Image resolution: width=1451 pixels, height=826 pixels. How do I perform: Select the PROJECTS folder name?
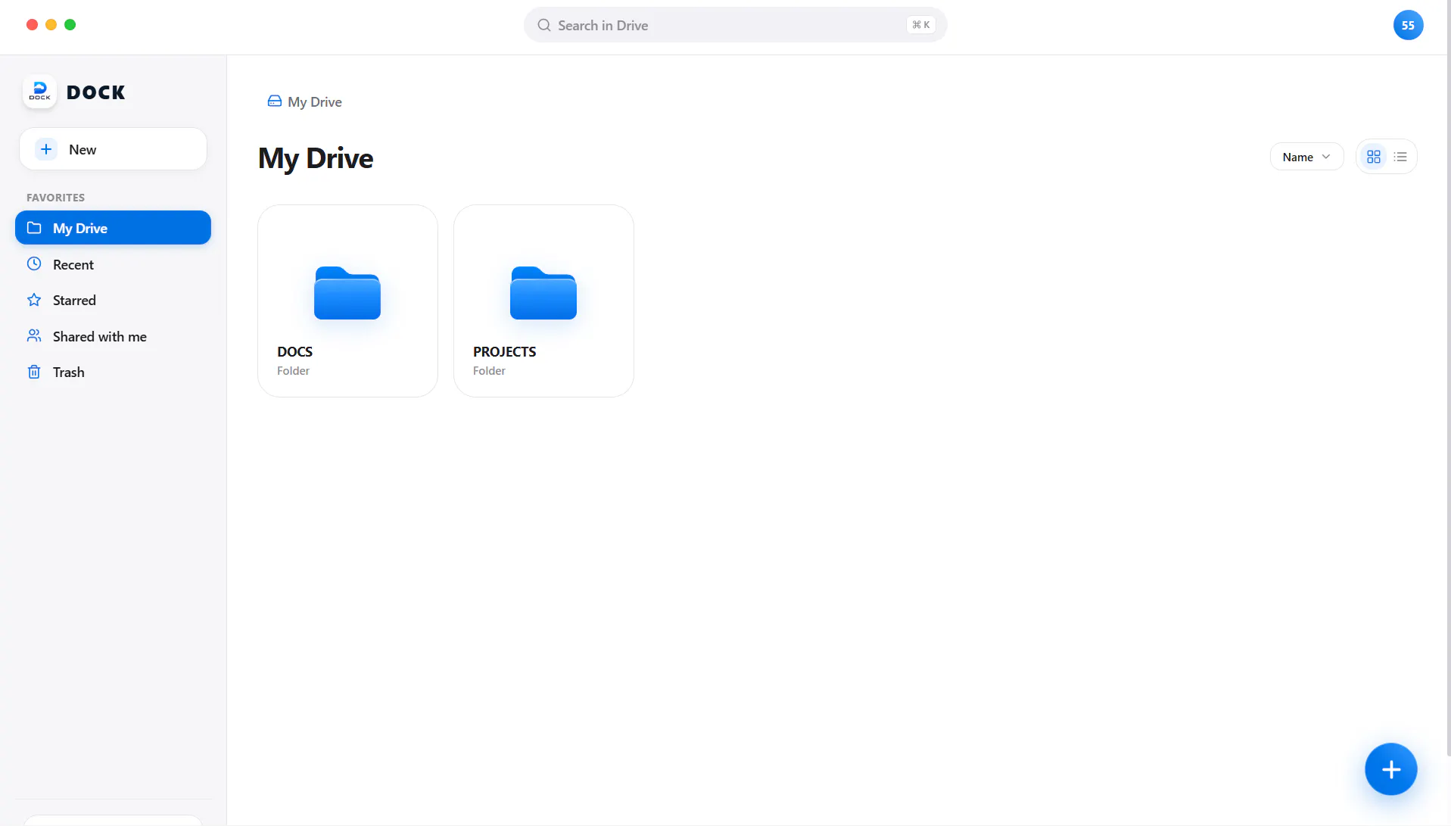pos(504,351)
